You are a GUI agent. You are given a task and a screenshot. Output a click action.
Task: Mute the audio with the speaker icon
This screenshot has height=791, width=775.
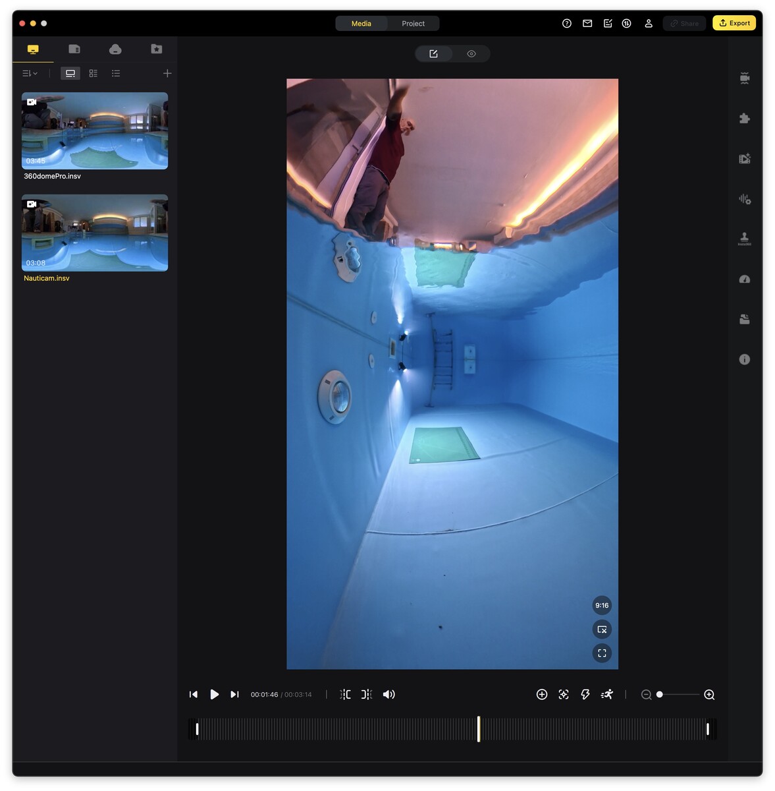point(389,694)
